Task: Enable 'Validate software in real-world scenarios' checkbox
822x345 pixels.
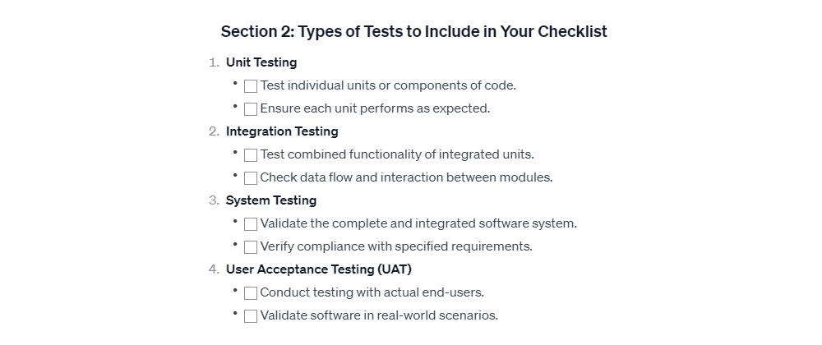Action: pos(251,316)
